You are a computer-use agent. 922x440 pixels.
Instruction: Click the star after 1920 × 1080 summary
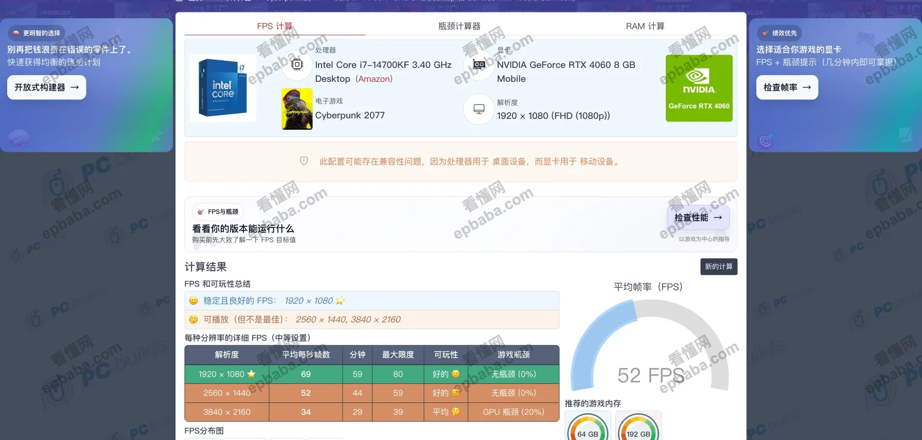[340, 301]
